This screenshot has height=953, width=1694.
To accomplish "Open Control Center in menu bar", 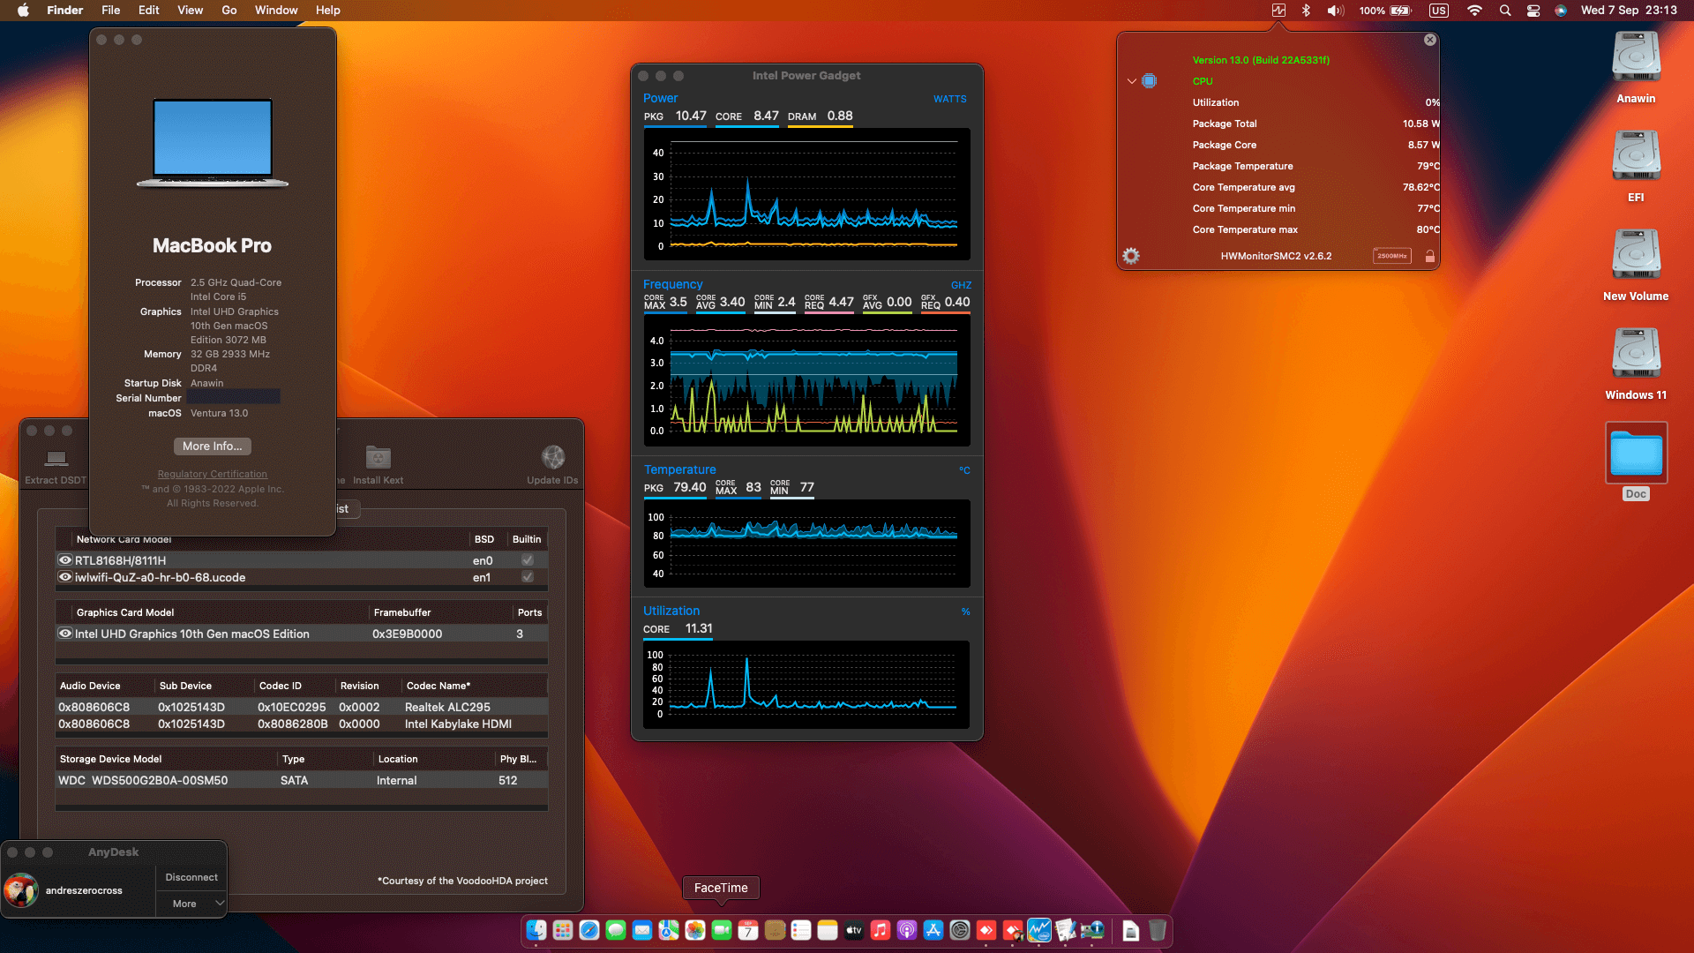I will point(1533,11).
